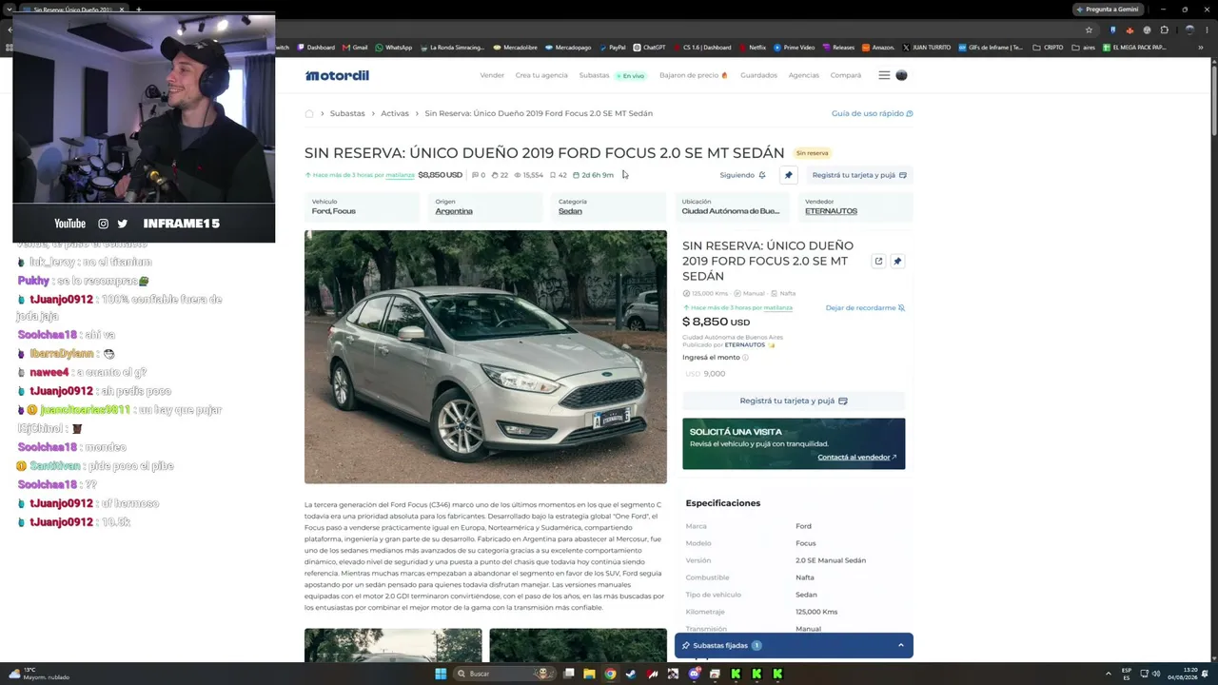This screenshot has width=1218, height=685.
Task: Click the comments count icon
Action: pos(475,175)
